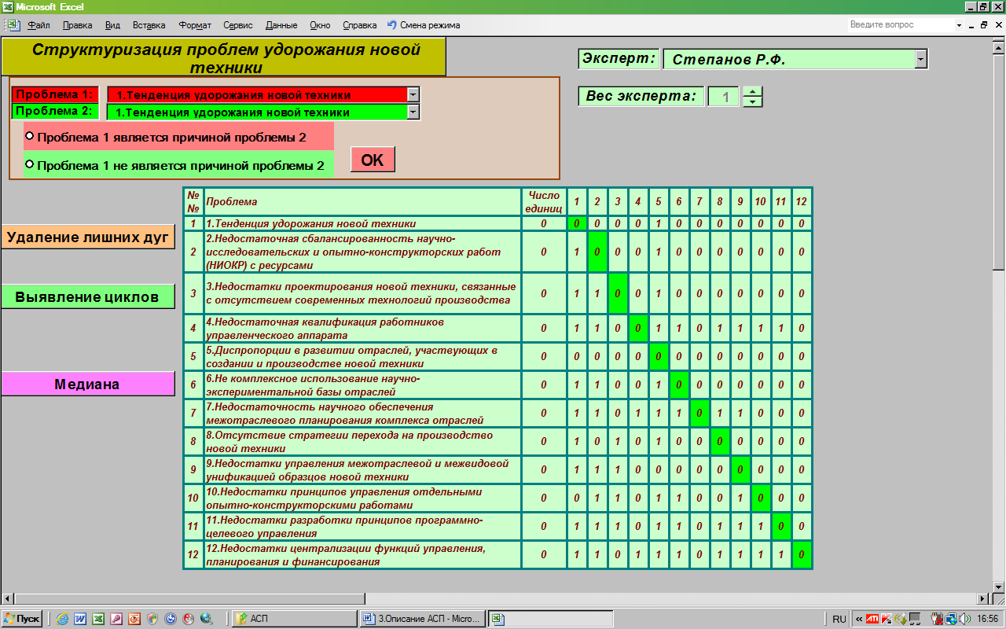Click the Эксперт label box
This screenshot has height=629, width=1006.
tap(619, 59)
